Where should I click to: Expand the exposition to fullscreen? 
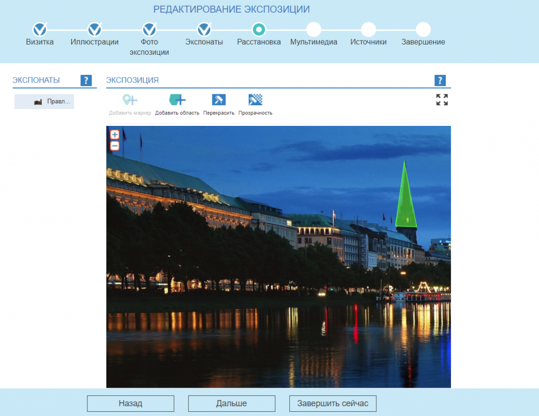pyautogui.click(x=442, y=100)
